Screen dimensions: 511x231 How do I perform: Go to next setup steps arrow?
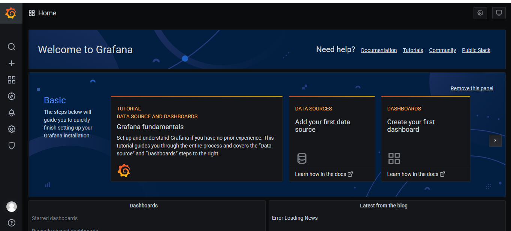[x=495, y=140]
